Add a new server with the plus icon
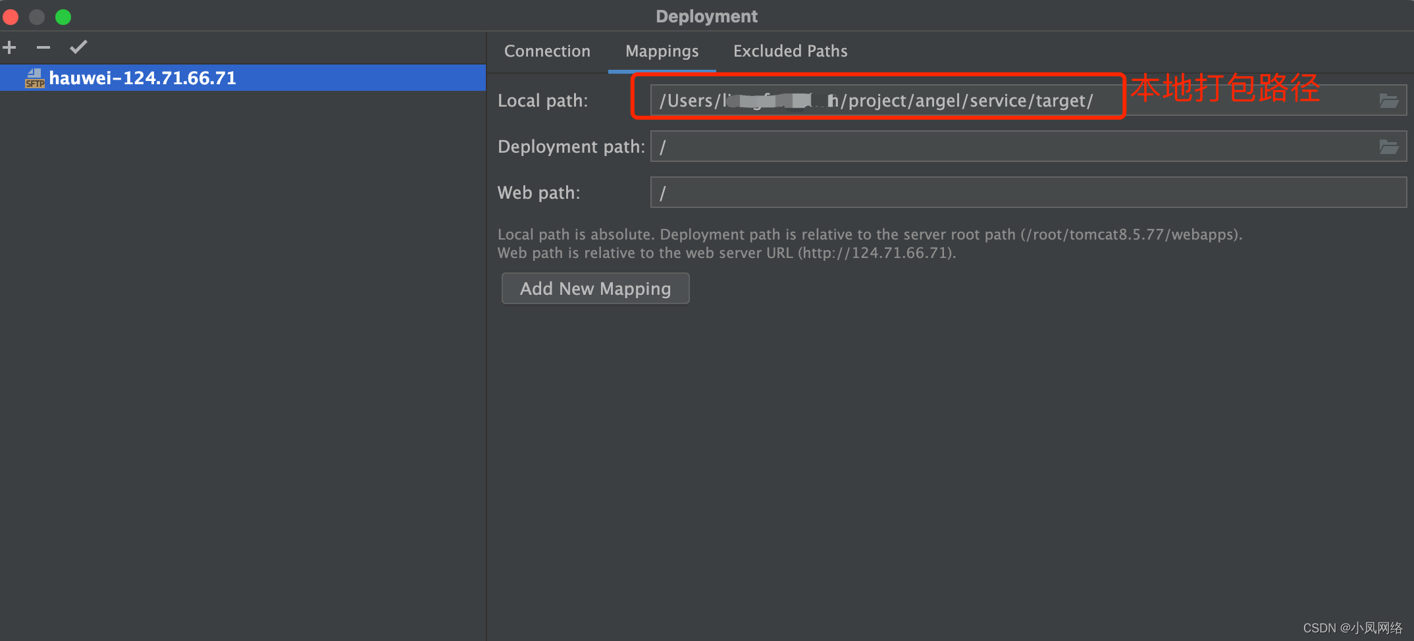Viewport: 1414px width, 641px height. coord(10,47)
